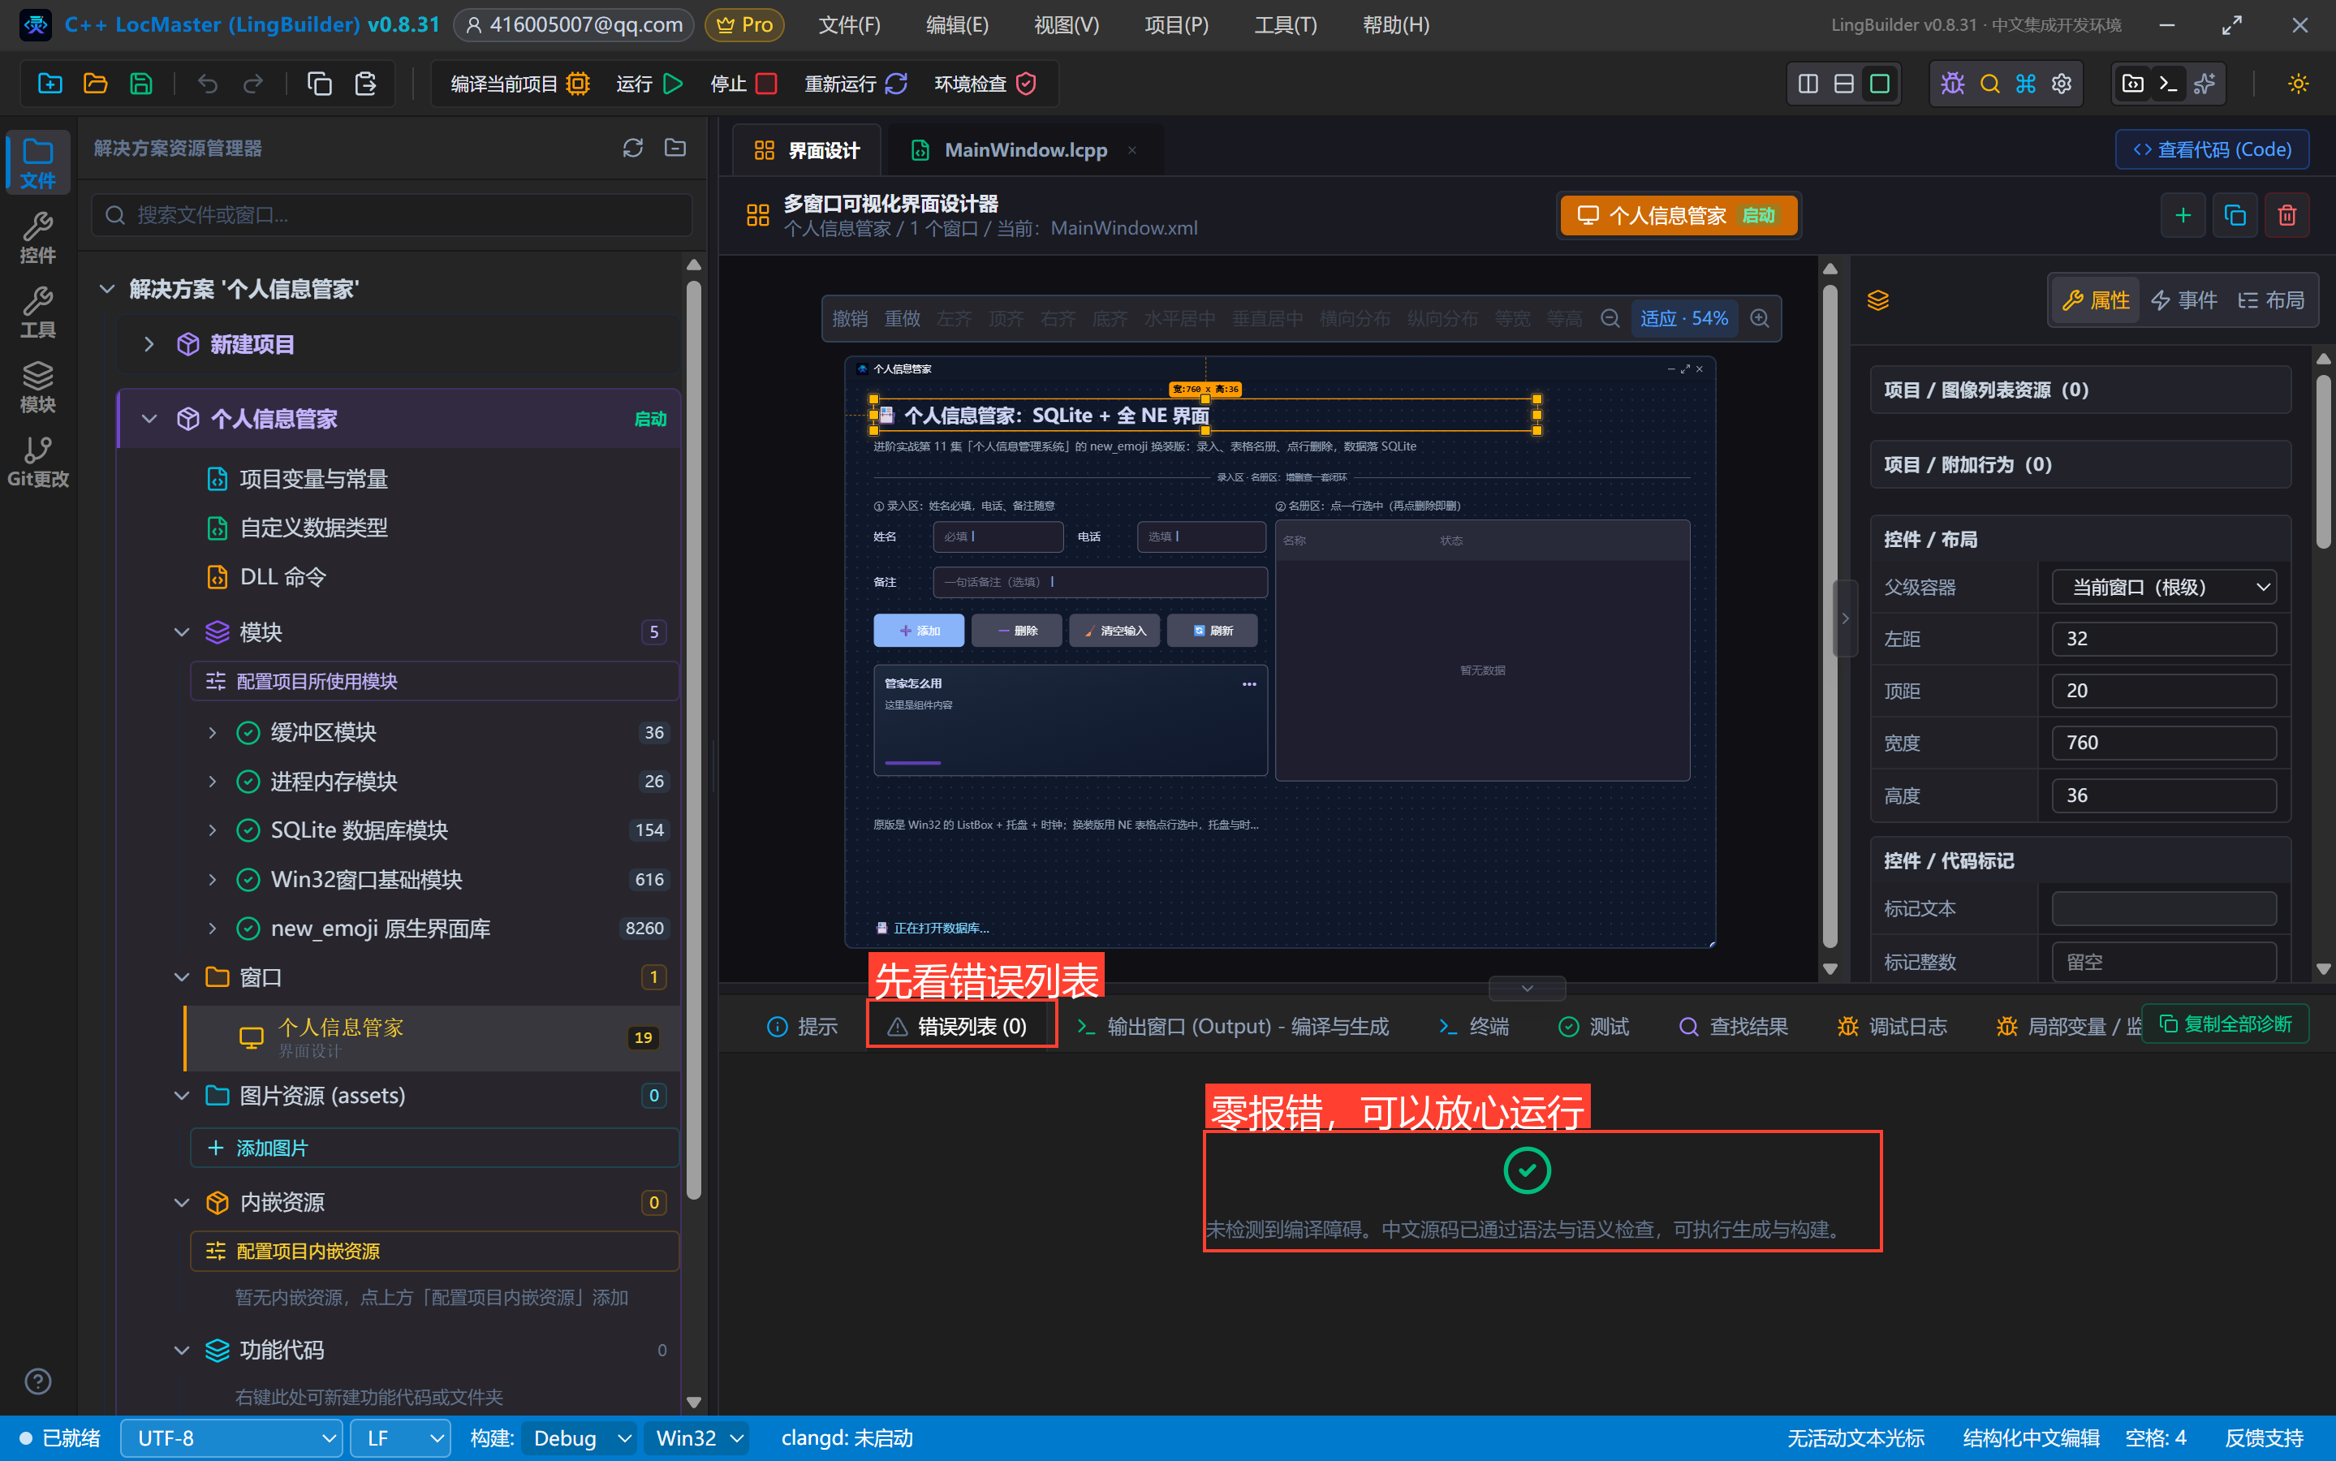Open the settings gear in the top toolbar
Screen dimensions: 2336x1461
point(2062,84)
